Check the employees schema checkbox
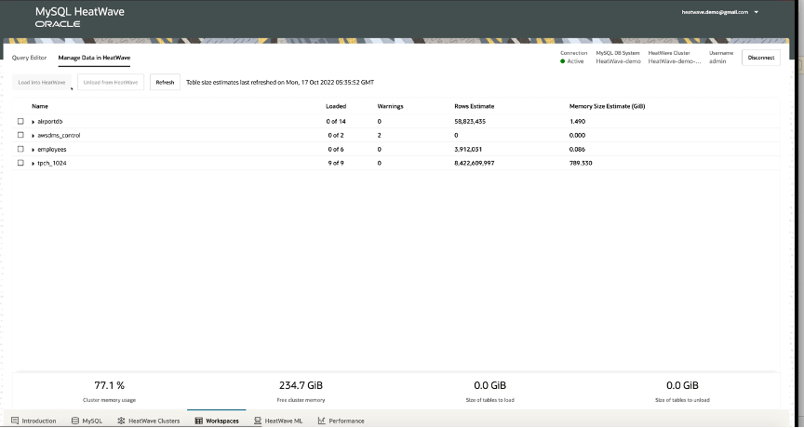 coord(20,149)
